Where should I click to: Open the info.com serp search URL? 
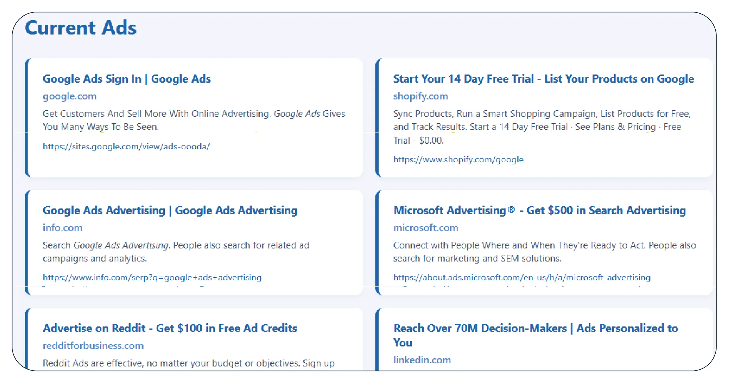click(x=152, y=277)
